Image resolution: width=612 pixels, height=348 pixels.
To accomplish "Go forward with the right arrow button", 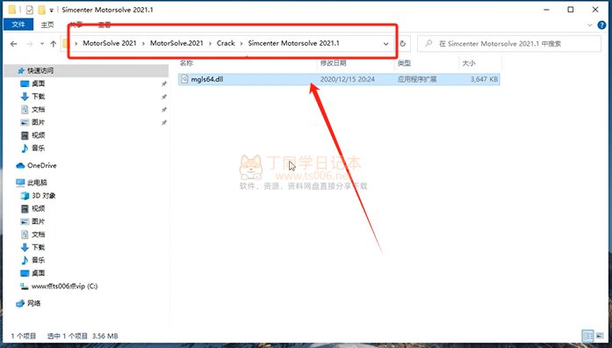I will pos(30,44).
